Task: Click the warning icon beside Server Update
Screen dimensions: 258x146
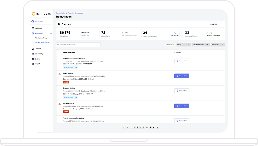Action: coord(60,73)
